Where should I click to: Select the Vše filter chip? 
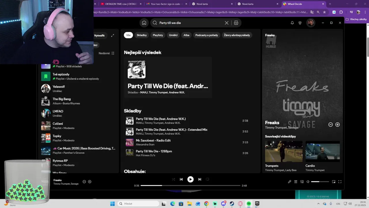pos(128,35)
